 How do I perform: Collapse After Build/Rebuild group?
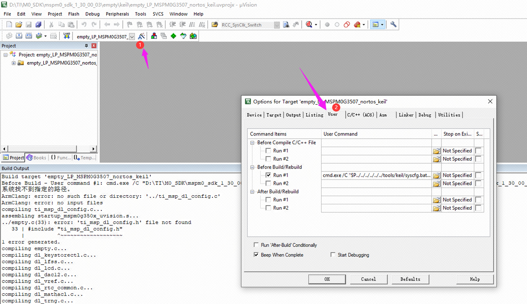tap(252, 192)
